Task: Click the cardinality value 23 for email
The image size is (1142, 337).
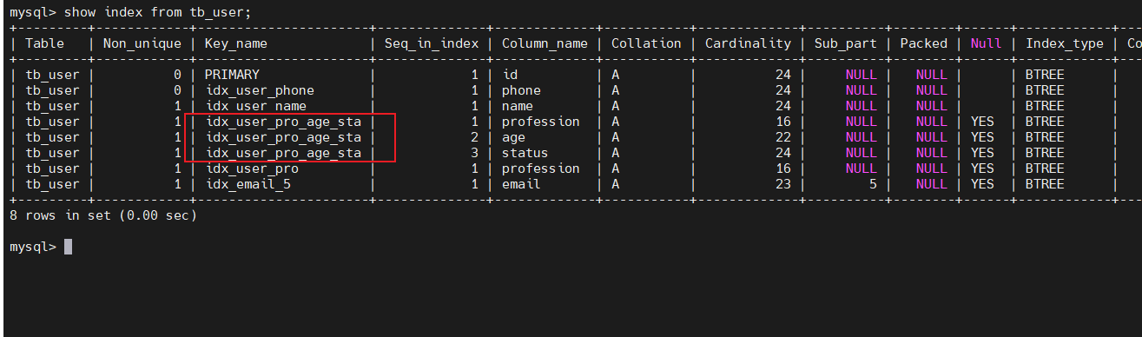Action: (783, 184)
